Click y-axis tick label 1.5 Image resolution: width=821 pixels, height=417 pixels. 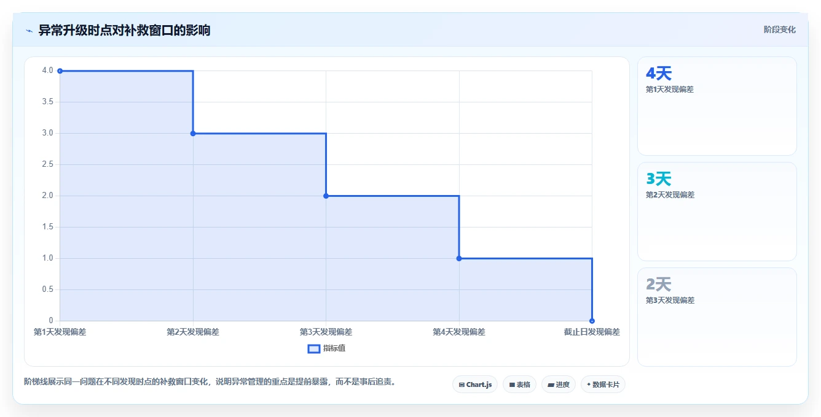(48, 227)
